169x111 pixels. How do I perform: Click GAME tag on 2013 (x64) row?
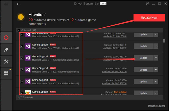(x=53, y=45)
